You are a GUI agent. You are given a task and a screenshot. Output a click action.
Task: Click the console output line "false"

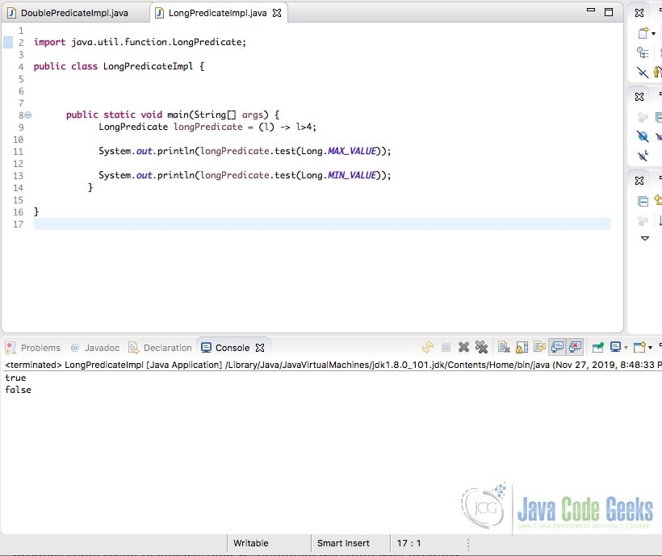18,390
